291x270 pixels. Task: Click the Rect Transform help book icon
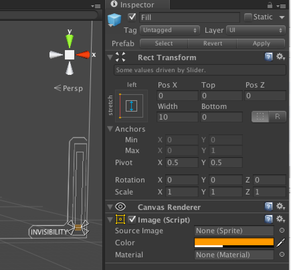coord(268,57)
